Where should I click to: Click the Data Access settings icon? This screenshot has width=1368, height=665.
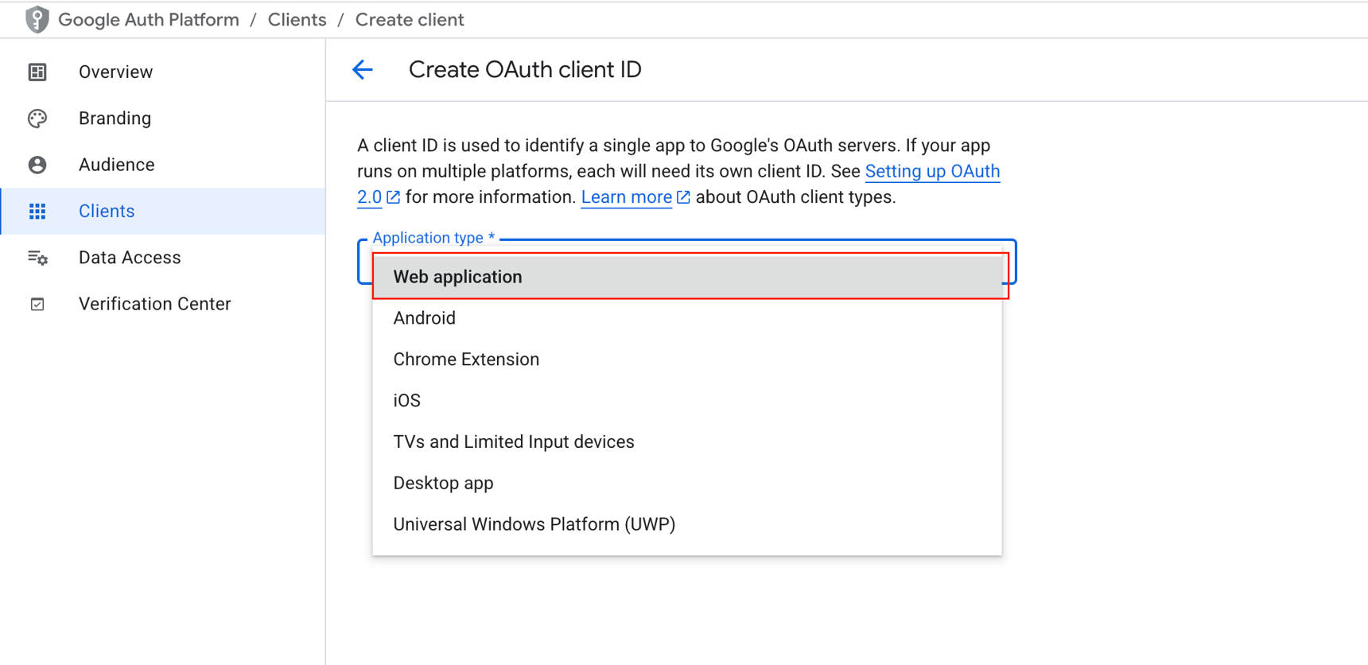37,258
